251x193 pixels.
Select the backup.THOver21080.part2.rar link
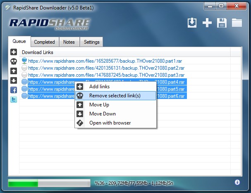(106, 68)
